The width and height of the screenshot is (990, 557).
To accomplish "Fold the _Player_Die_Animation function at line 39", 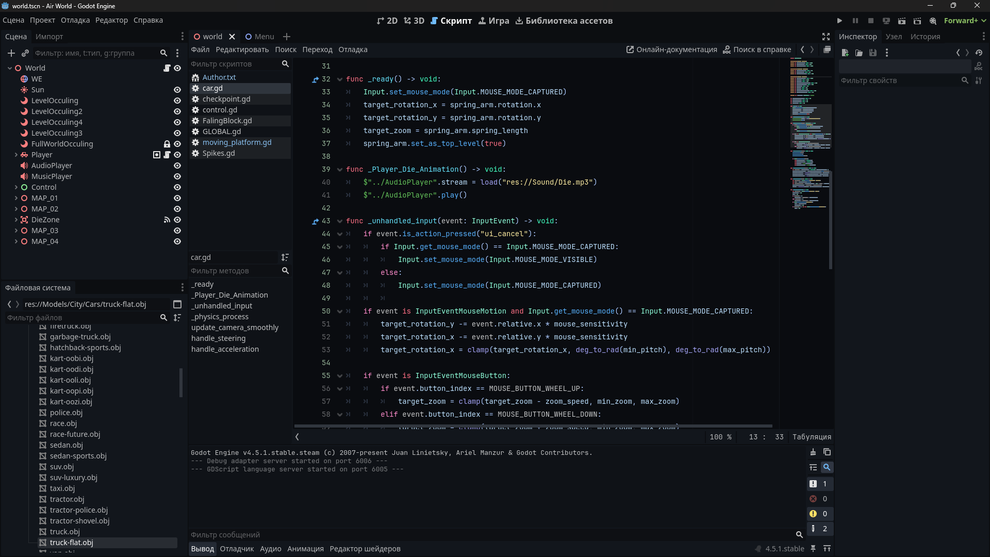I will point(340,170).
